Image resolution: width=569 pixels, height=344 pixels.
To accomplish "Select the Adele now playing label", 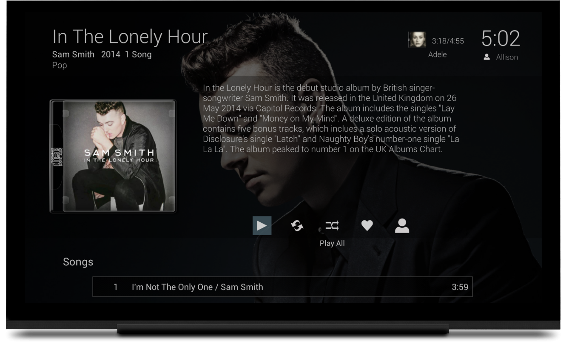I will pos(438,54).
